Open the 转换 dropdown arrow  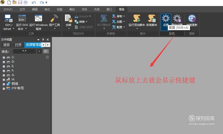tap(86, 22)
